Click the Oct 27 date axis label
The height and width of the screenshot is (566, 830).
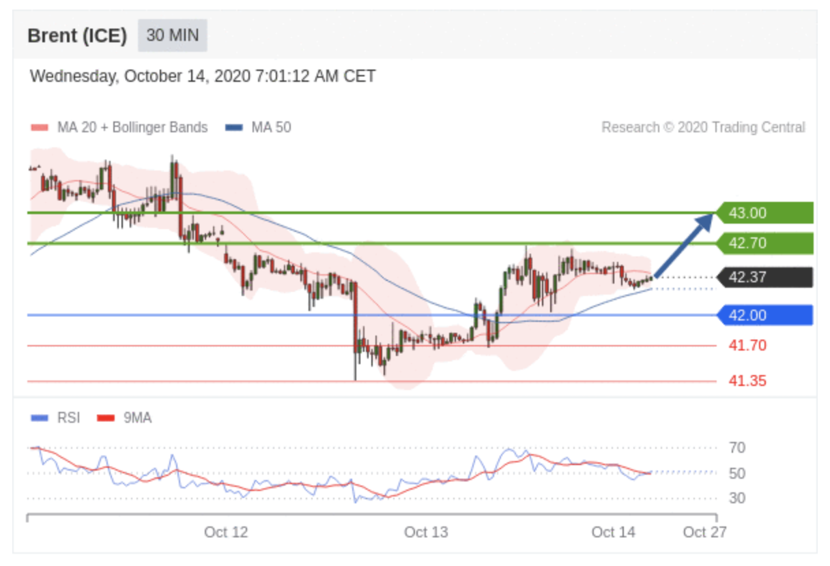tap(705, 532)
